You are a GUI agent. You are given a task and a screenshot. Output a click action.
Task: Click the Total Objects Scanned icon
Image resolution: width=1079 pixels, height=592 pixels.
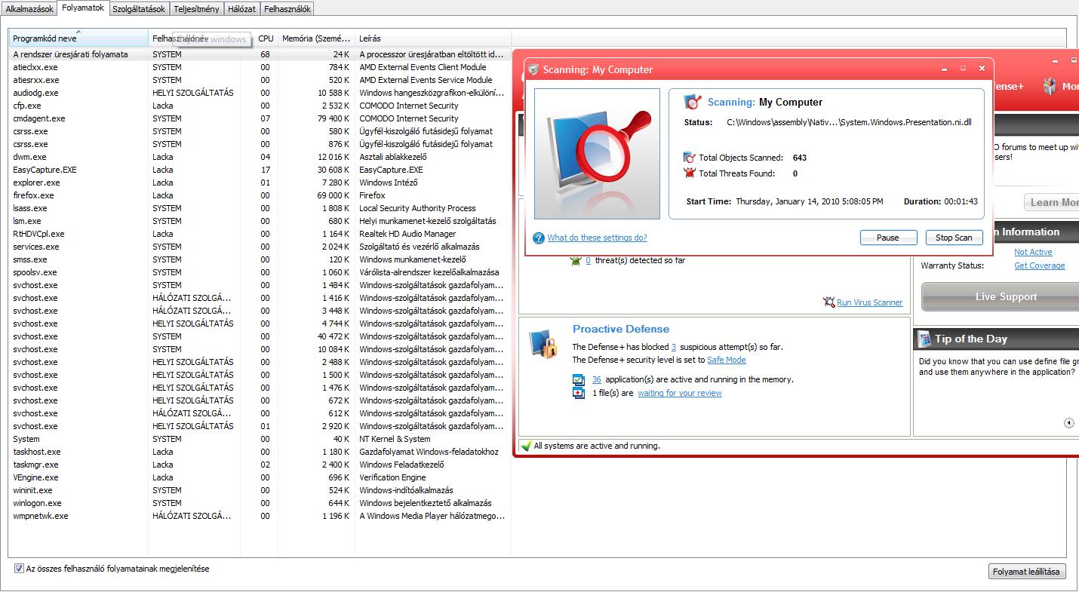(689, 158)
